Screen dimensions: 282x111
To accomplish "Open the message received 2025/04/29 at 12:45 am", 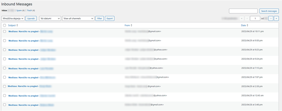I will pos(32,96).
